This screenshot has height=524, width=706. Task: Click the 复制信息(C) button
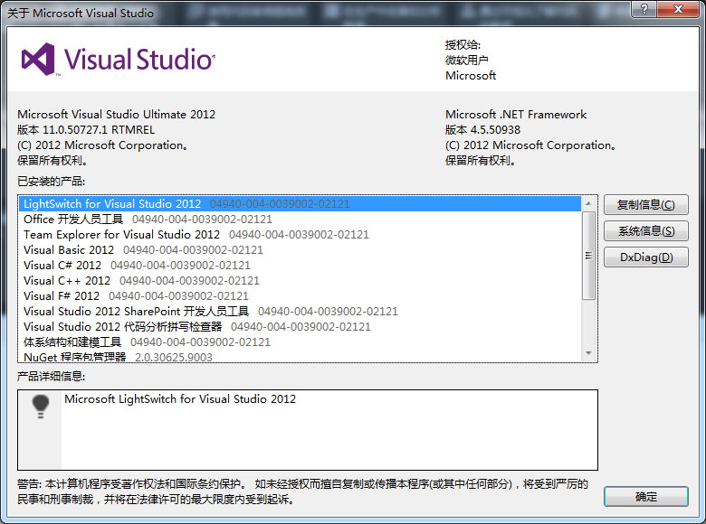point(645,205)
